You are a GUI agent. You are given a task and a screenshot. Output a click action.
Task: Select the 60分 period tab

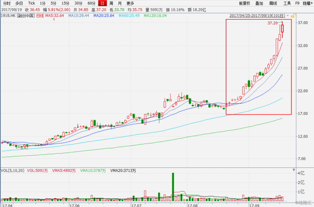[x=91, y=3]
